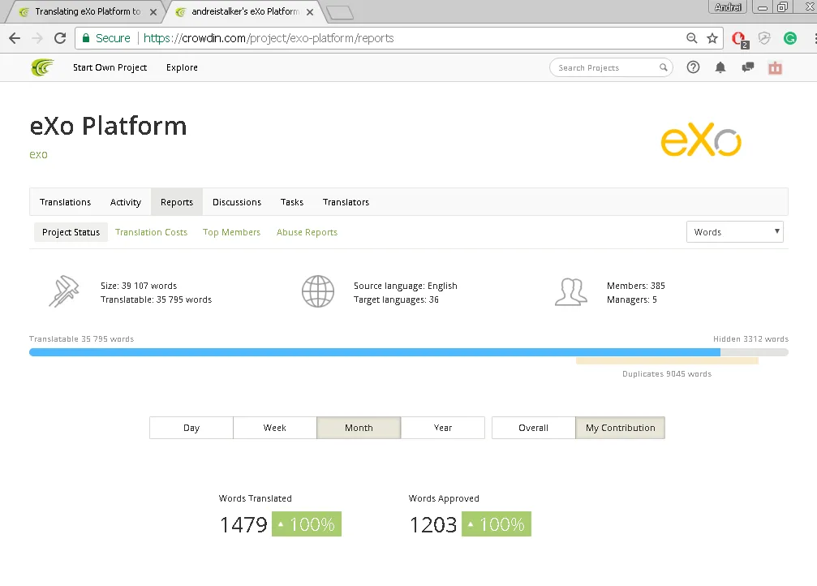
Task: Bookmark this page with star icon
Action: [712, 38]
